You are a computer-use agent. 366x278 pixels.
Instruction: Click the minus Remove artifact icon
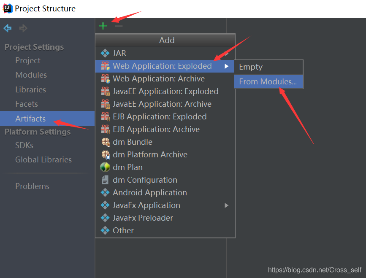pos(119,26)
